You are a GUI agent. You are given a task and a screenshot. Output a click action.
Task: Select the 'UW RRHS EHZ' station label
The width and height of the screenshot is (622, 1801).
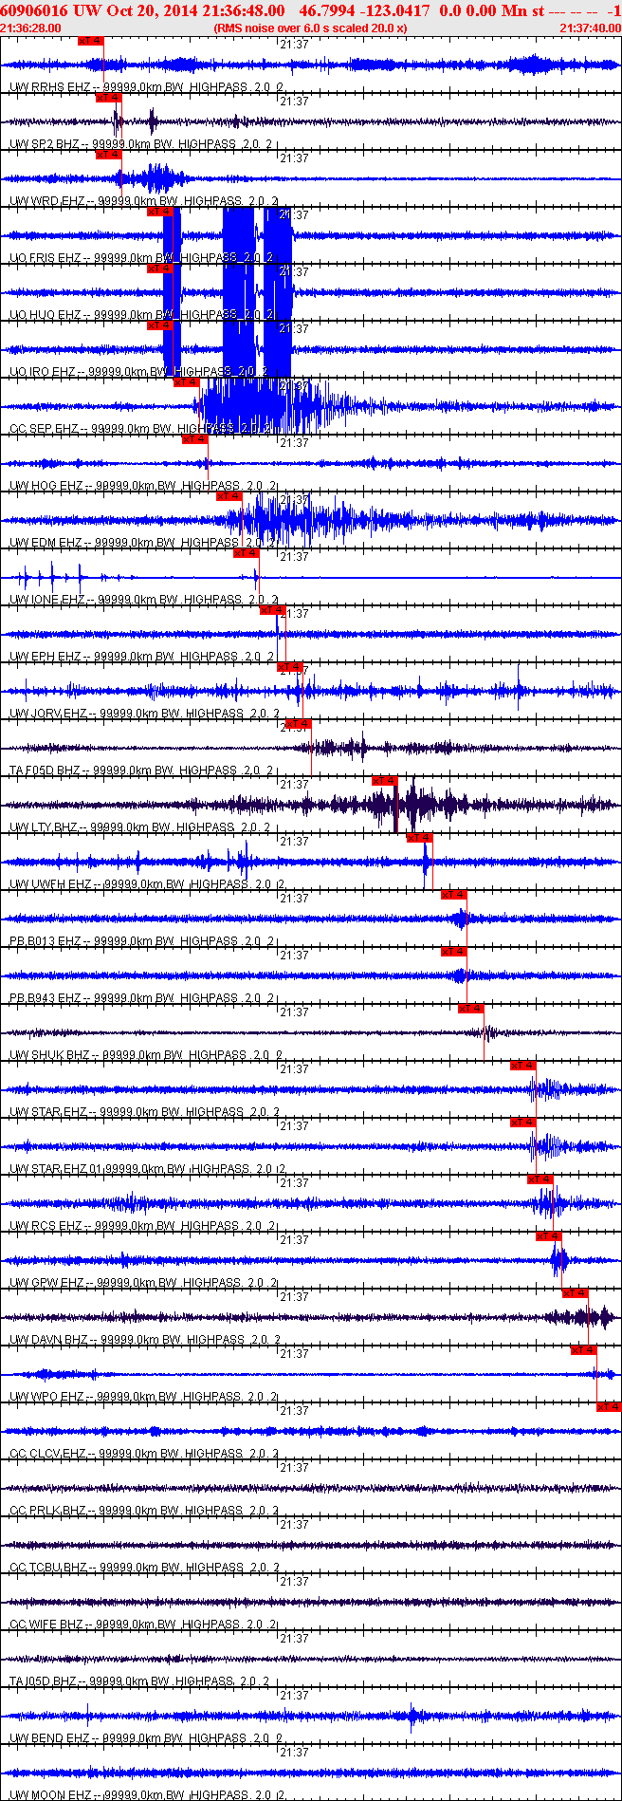pos(49,87)
